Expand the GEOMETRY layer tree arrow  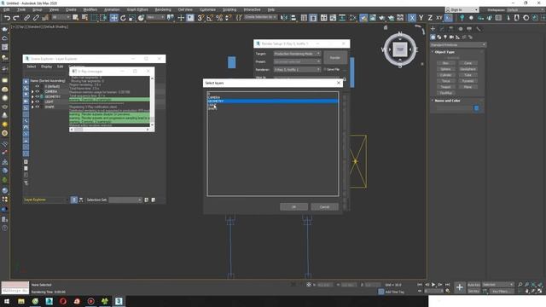tap(32, 96)
